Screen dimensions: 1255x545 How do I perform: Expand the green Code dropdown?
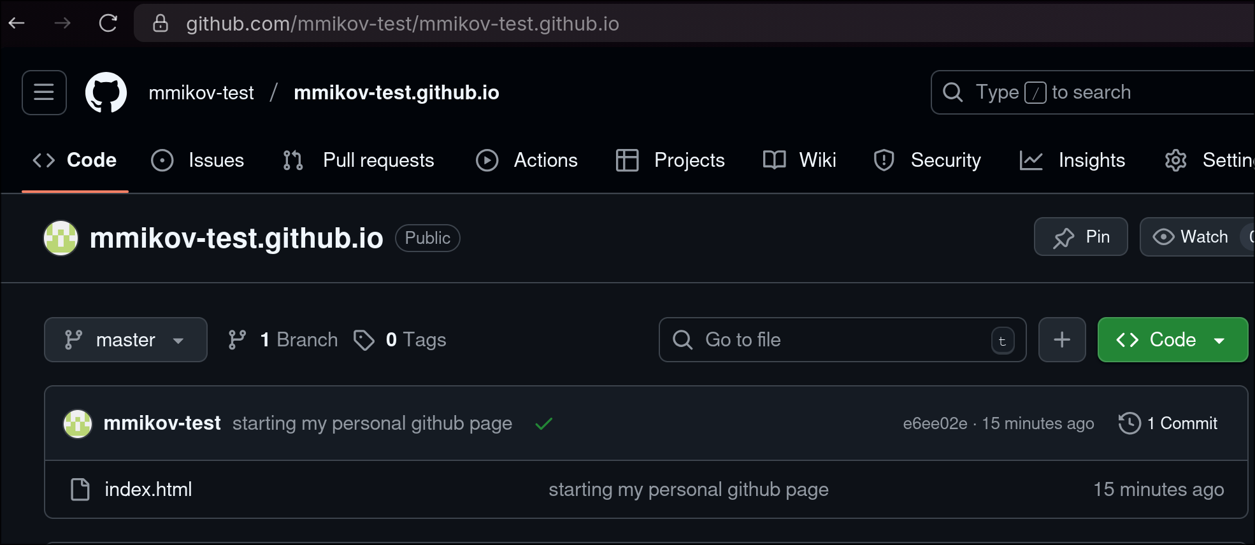1172,339
